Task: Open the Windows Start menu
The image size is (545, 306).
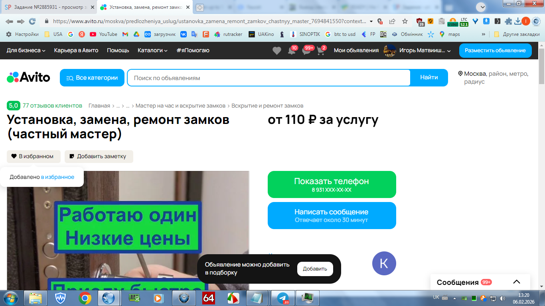Action: [10, 298]
